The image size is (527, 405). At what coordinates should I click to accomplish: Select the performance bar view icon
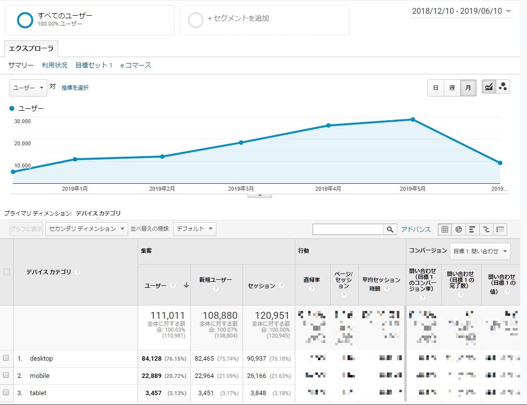(472, 229)
